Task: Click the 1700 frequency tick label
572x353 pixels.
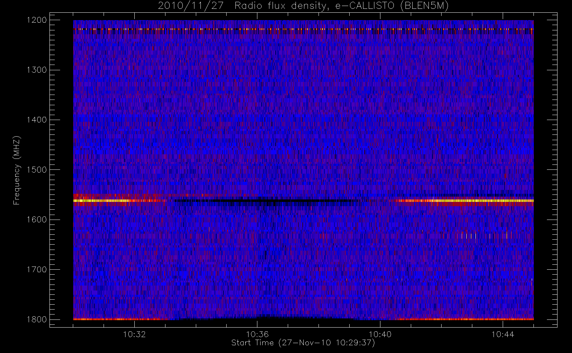Action: click(x=37, y=270)
